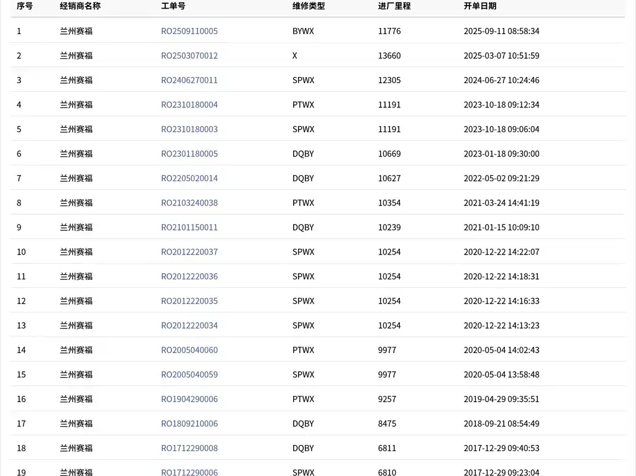Click dealer name 兰州赛福 in row 10
Image resolution: width=636 pixels, height=476 pixels.
[x=76, y=252]
